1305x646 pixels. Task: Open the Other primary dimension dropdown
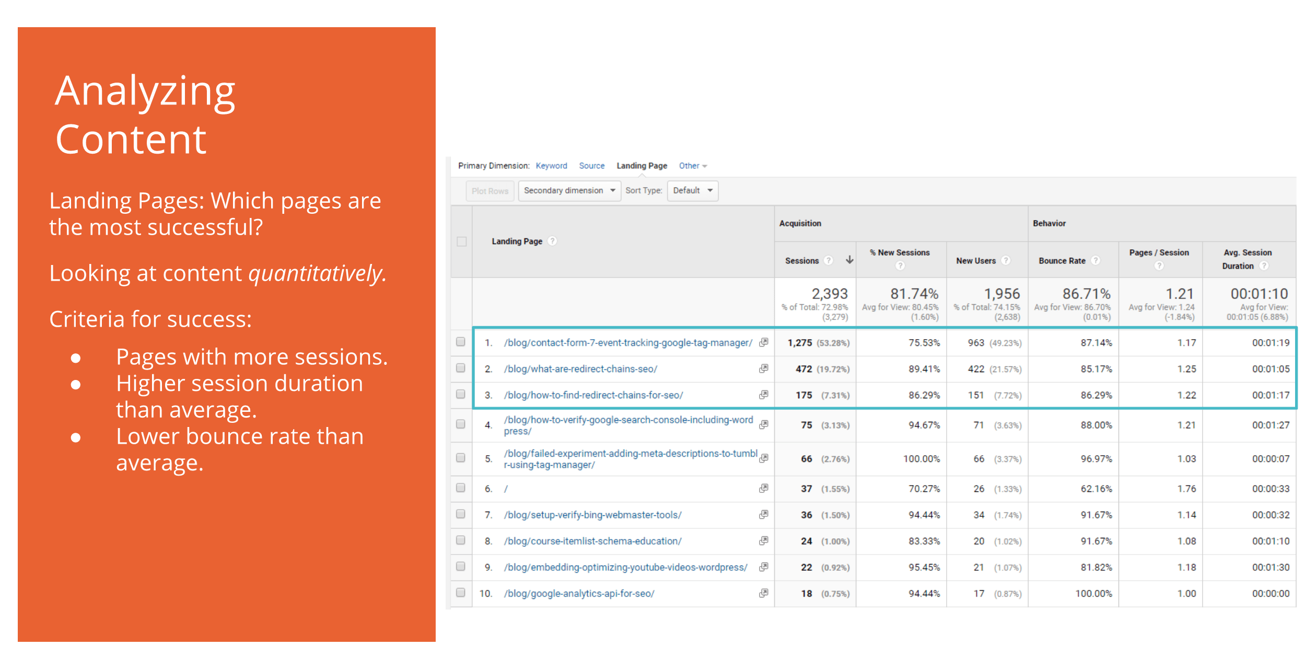(692, 166)
